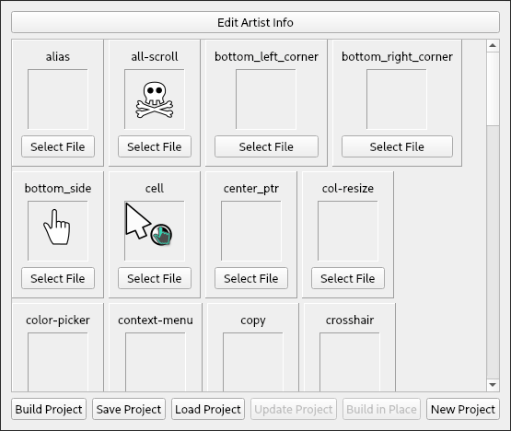Click the Load Project button

pos(208,409)
